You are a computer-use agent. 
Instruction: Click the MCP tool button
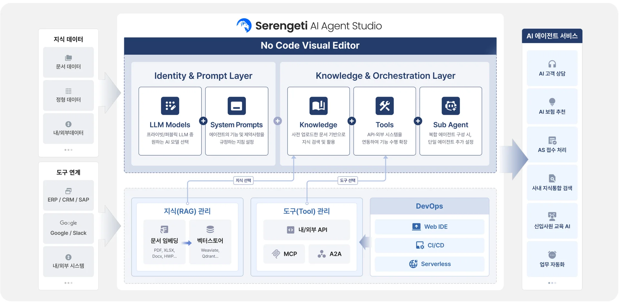[284, 254]
